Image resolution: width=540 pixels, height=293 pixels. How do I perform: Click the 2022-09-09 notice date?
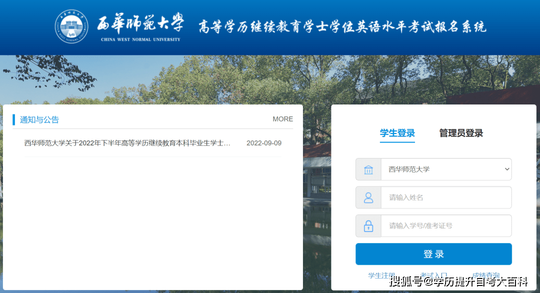pyautogui.click(x=264, y=143)
